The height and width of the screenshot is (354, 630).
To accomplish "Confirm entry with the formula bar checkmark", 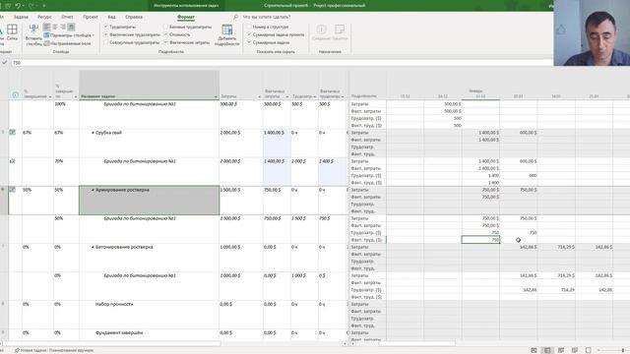I will point(4,63).
